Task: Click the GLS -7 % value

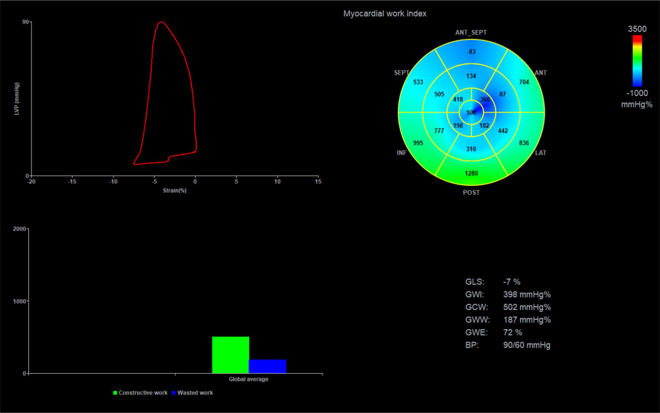Action: pos(511,282)
